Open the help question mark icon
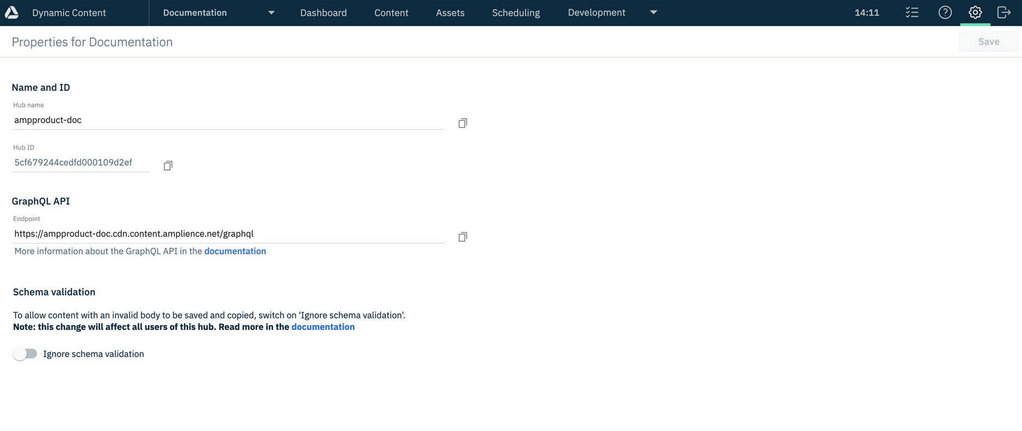The height and width of the screenshot is (431, 1022). pyautogui.click(x=945, y=12)
